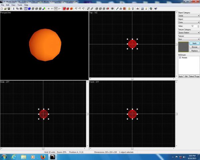200x160 pixels.
Task: Click the Browse texture button
Action: click(194, 47)
